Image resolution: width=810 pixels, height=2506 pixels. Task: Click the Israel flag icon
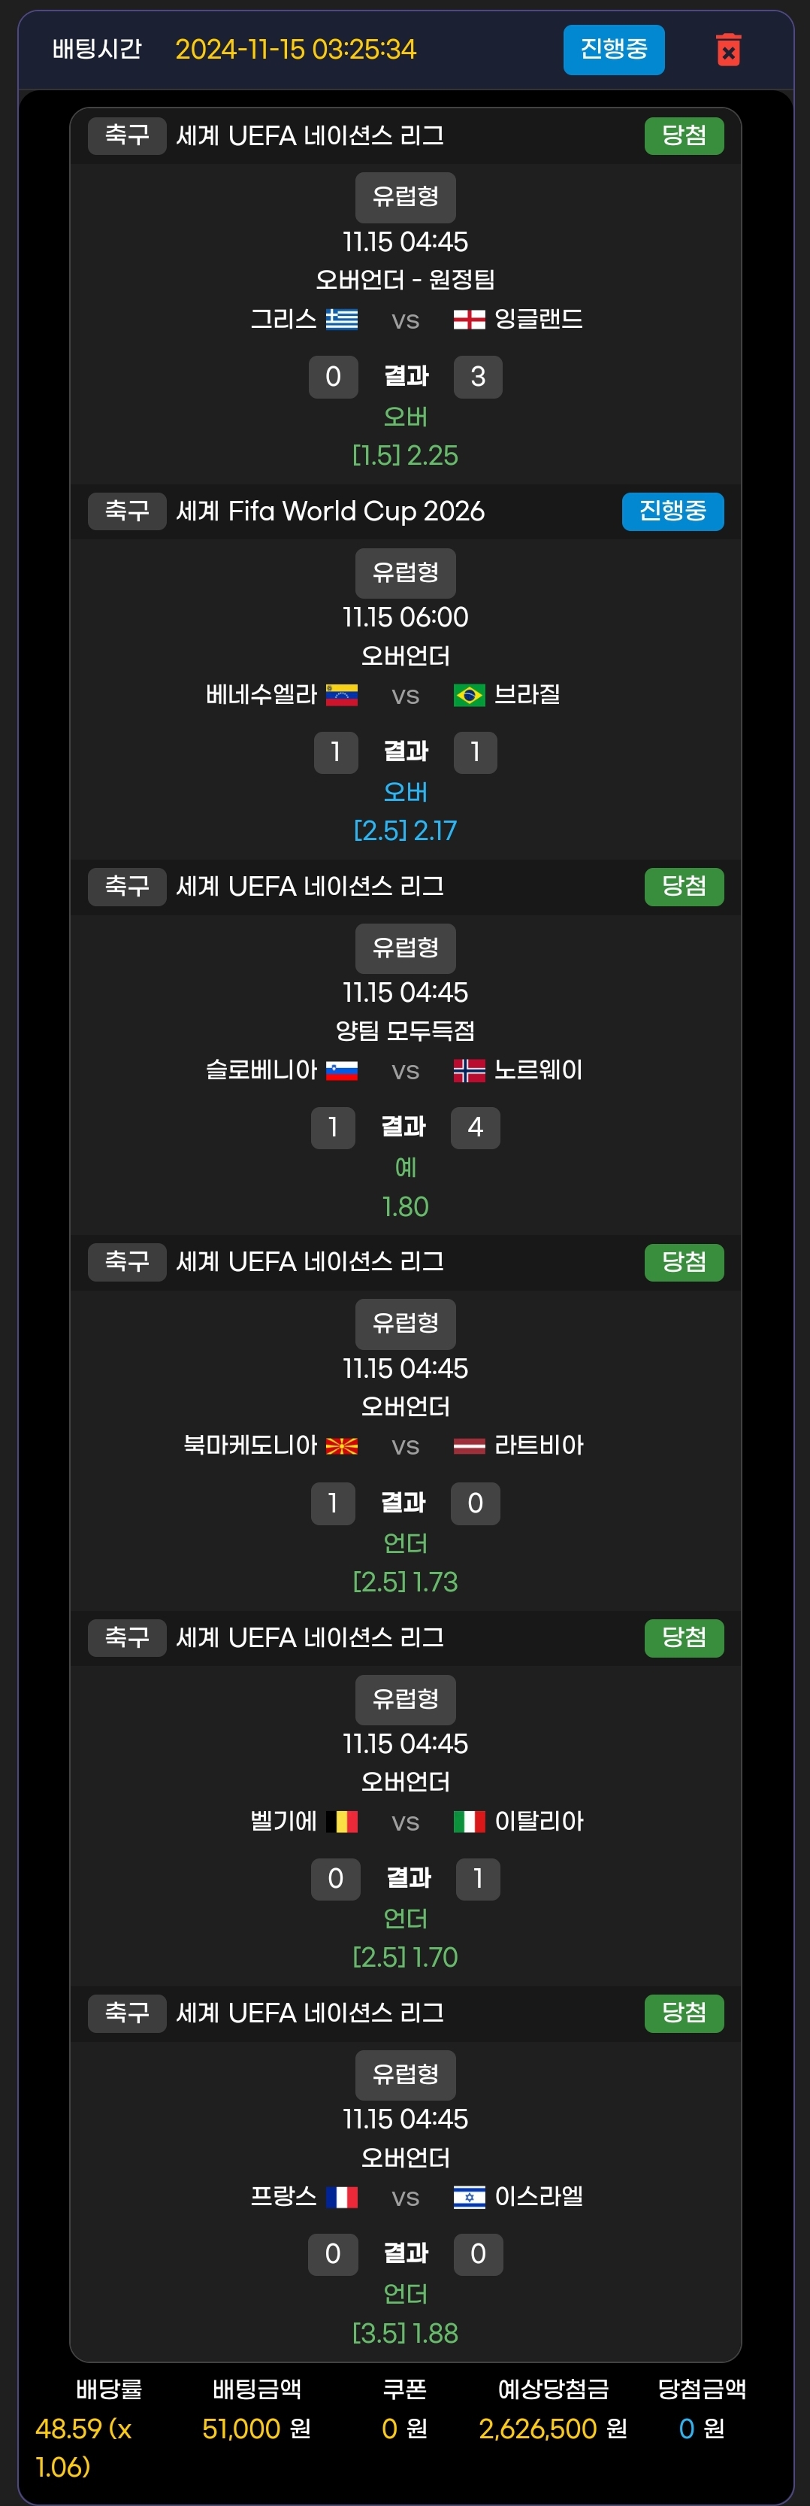[469, 2197]
